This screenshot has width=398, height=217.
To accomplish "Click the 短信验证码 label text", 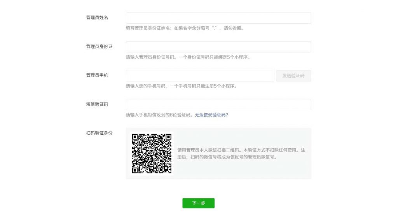I will 97,104.
